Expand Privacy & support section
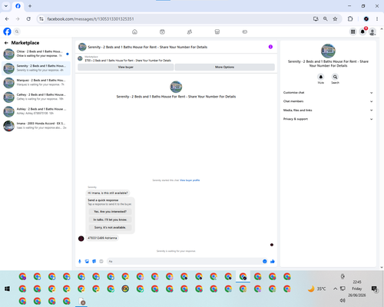The height and width of the screenshot is (307, 384). 328,119
